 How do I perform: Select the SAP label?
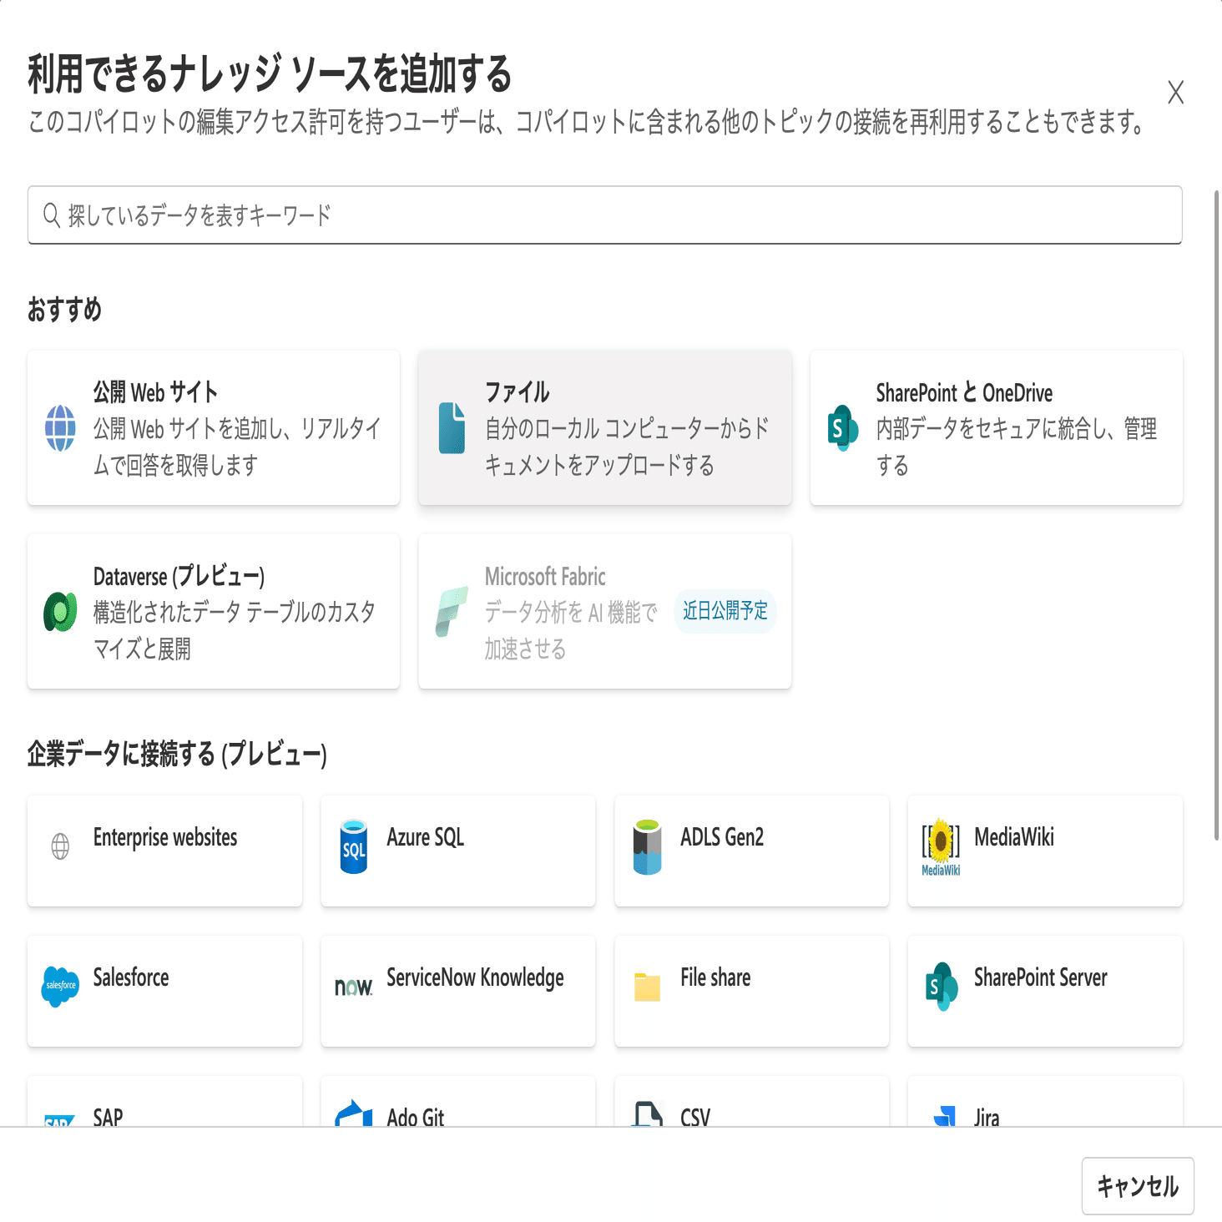click(109, 1117)
